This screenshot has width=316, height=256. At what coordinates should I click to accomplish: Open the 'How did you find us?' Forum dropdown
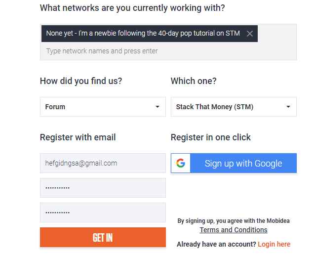coord(103,107)
